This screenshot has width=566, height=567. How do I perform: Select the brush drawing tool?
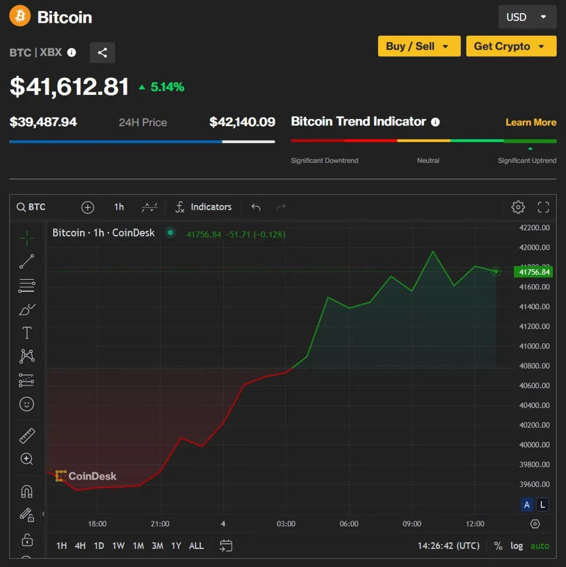click(x=27, y=310)
